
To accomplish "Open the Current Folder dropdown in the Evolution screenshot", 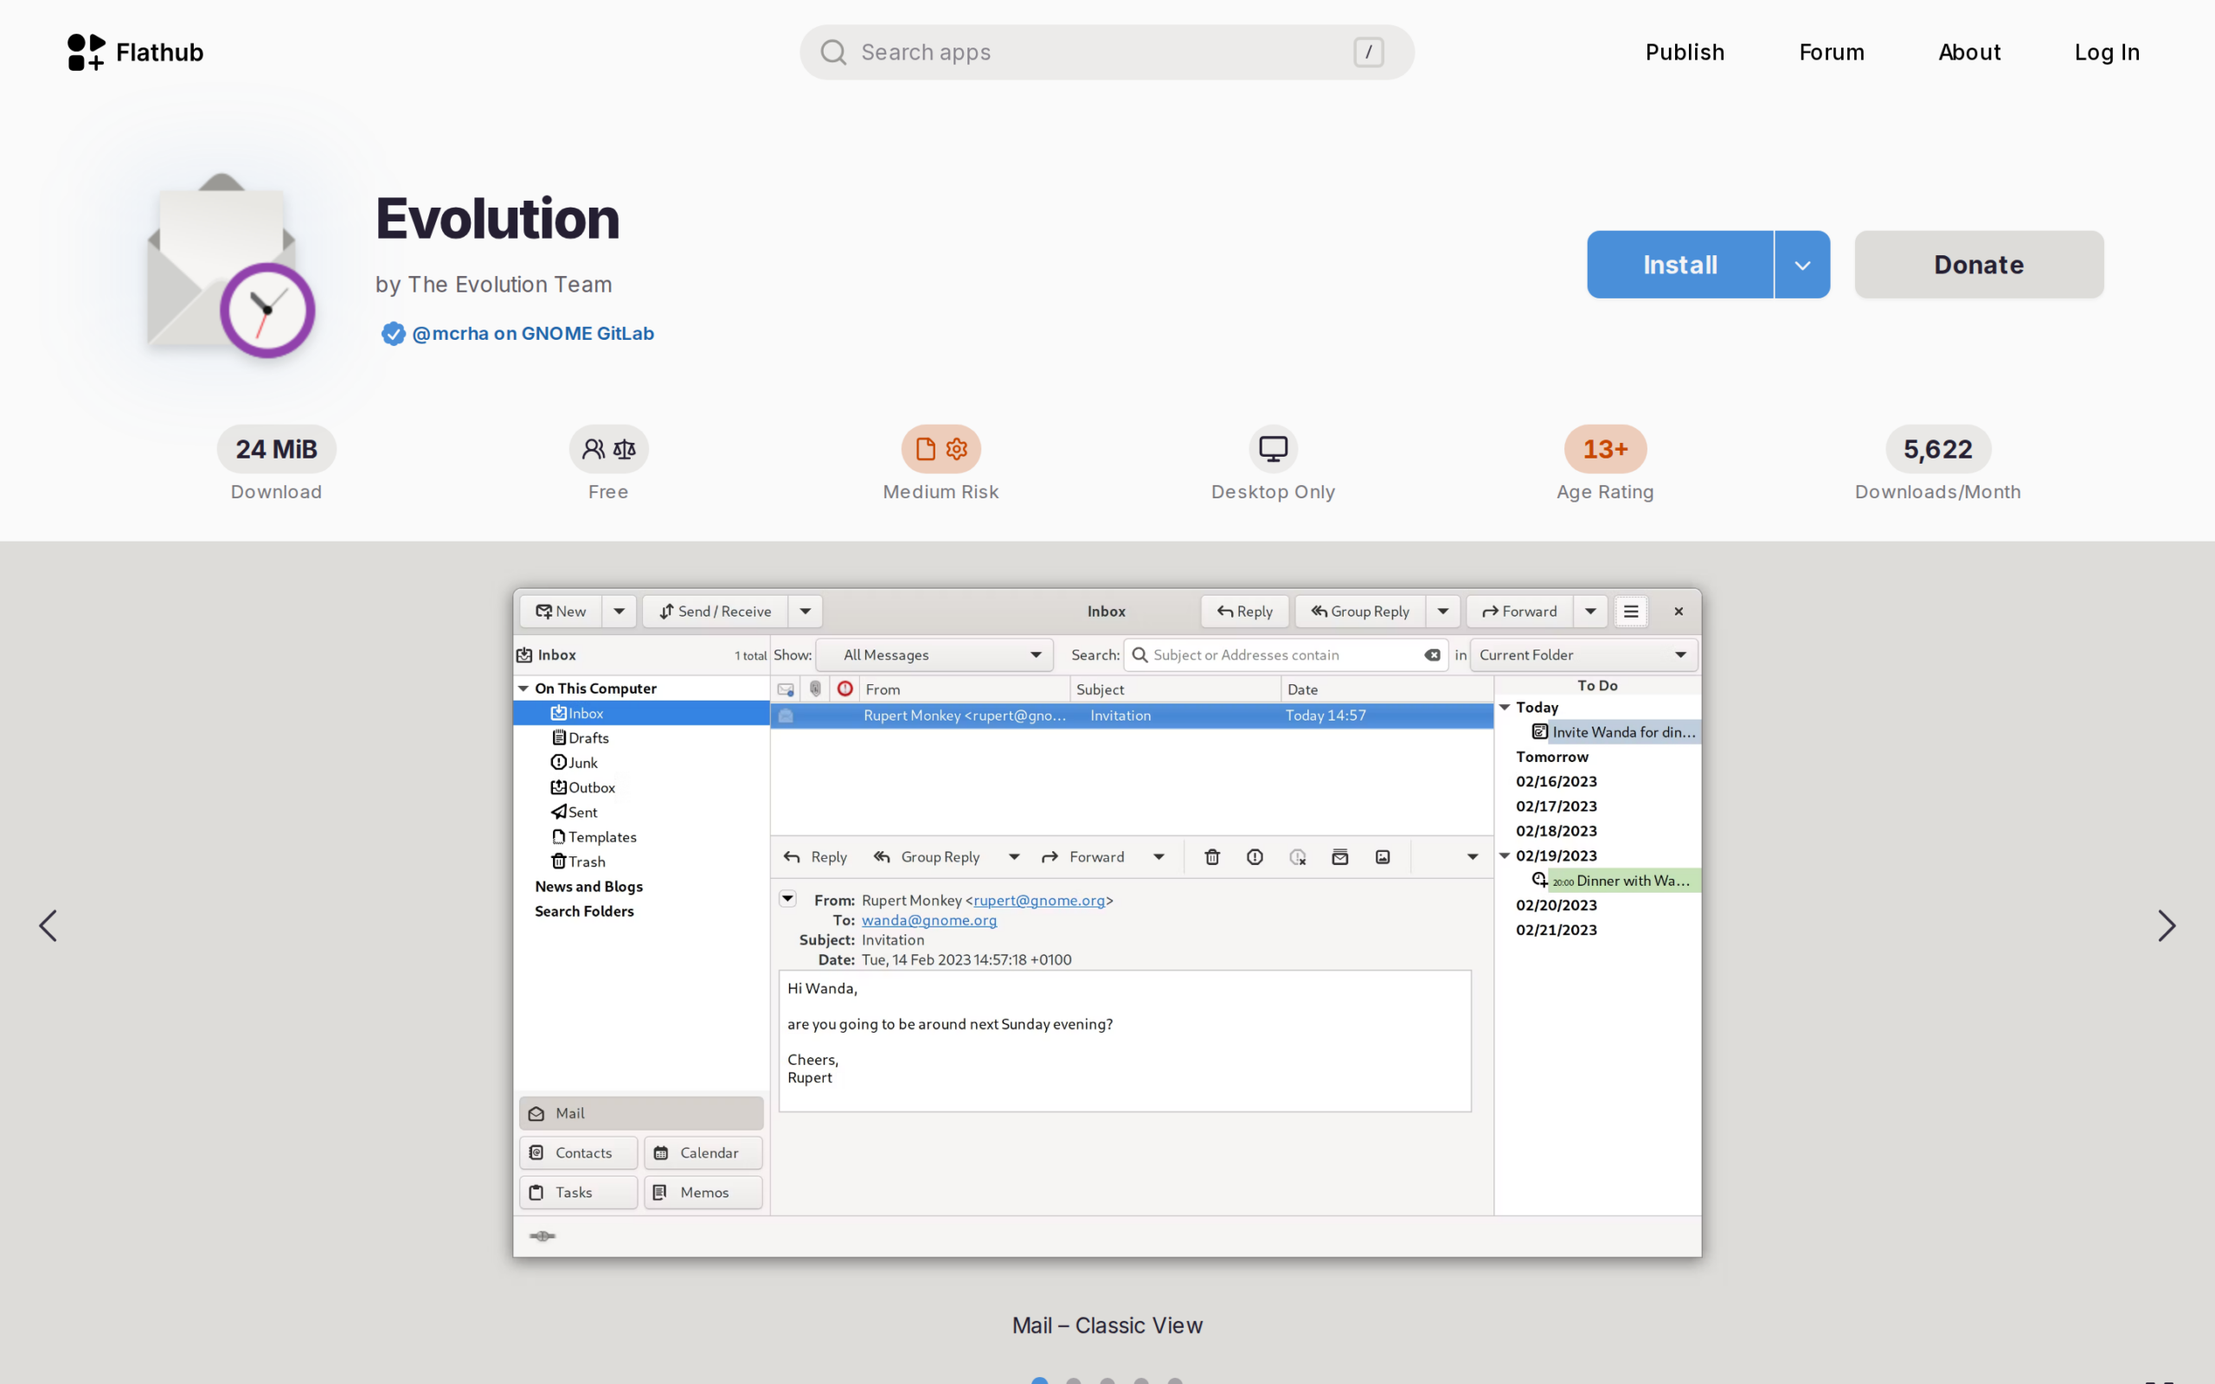I will (1583, 655).
